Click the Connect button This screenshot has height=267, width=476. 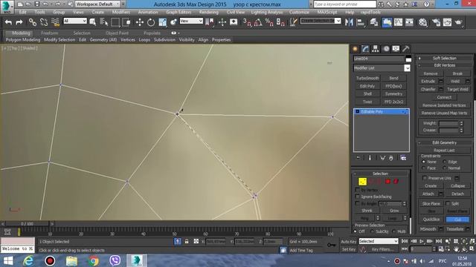coord(444,97)
